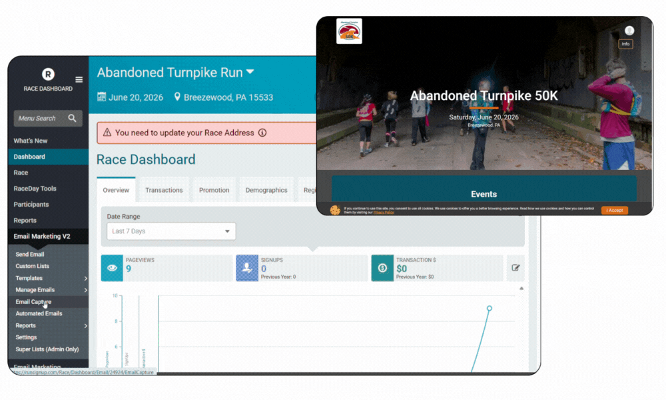Click the Saturday, June 20, 2026 date text
Image resolution: width=666 pixels, height=400 pixels.
coord(484,117)
